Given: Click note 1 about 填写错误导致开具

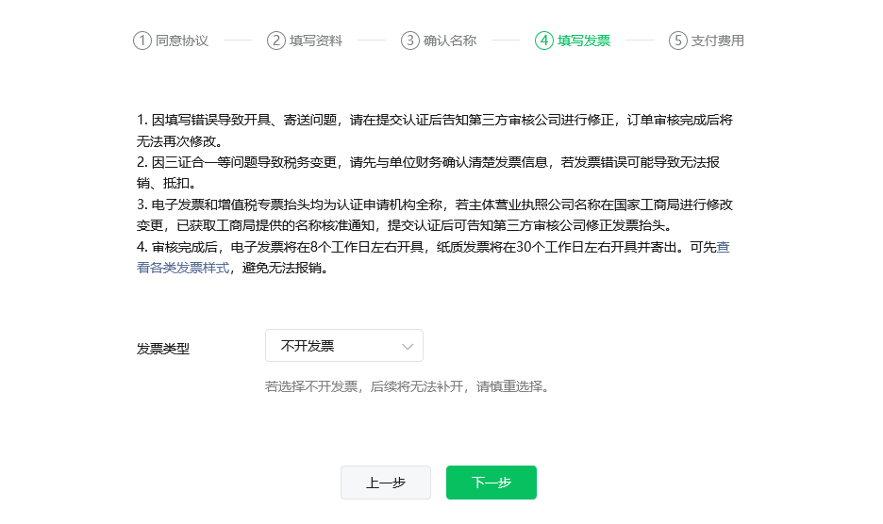Looking at the screenshot, I should coord(434,121).
